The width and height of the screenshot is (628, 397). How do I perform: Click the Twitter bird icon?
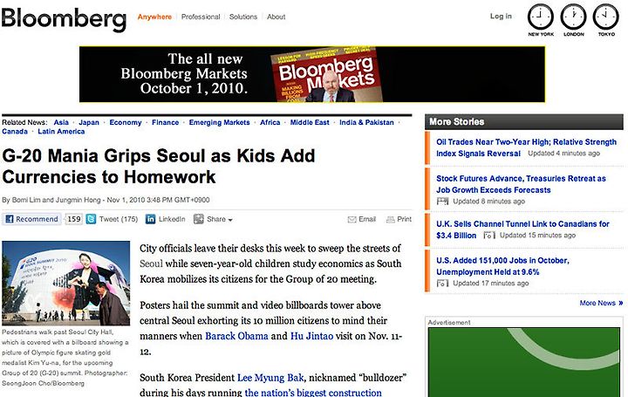point(91,219)
